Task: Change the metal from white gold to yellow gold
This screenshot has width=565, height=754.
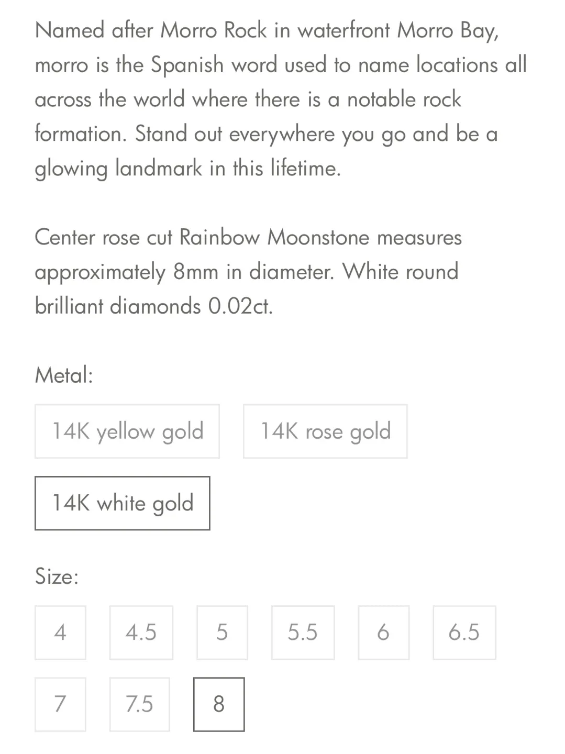Action: 127,431
